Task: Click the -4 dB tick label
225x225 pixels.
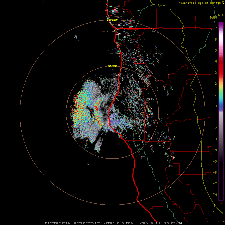Action: click(215, 150)
